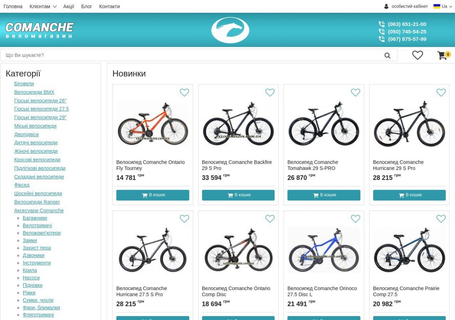The height and width of the screenshot is (320, 455).
Task: Open Велосипеди Ranger category
Action: pos(37,202)
